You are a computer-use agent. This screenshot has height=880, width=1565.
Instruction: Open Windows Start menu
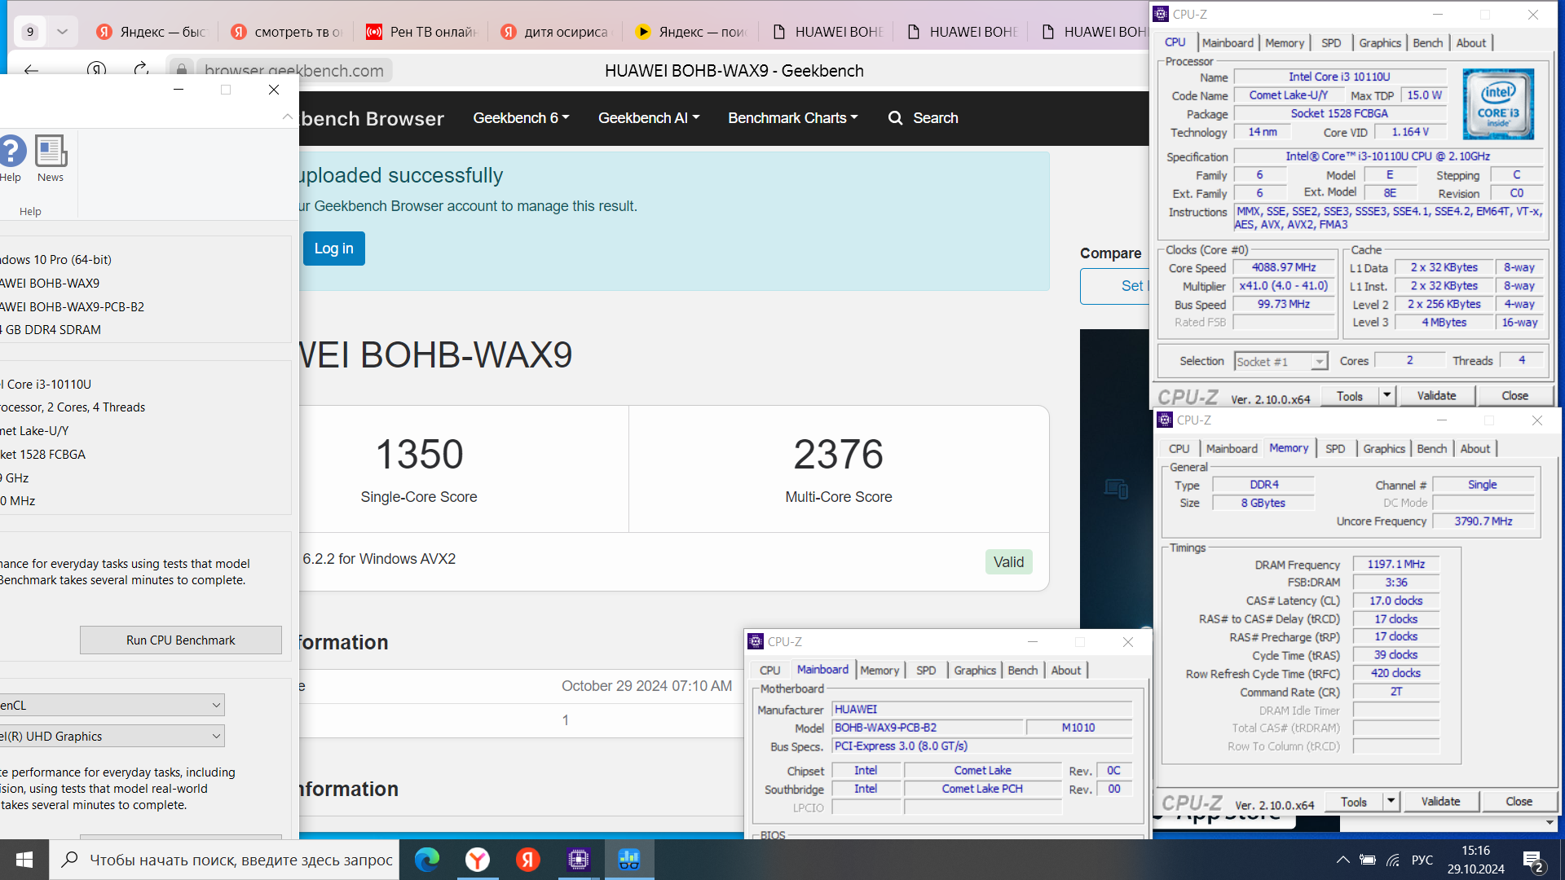tap(24, 860)
